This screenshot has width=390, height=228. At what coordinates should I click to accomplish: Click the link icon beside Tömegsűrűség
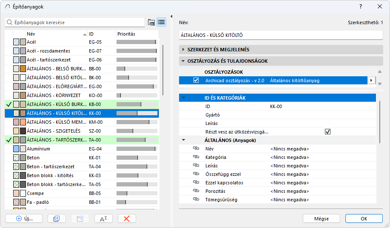pos(196,200)
